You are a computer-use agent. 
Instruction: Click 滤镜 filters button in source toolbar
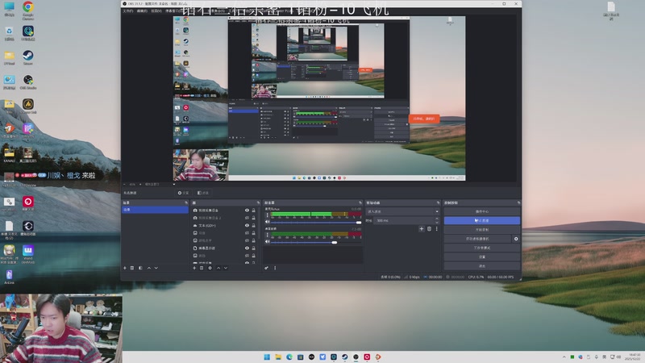pos(203,193)
